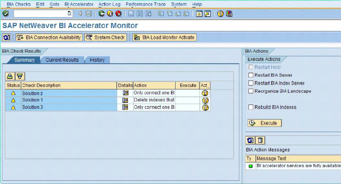Open the Help menu
This screenshot has height=184, width=341.
(x=197, y=4)
